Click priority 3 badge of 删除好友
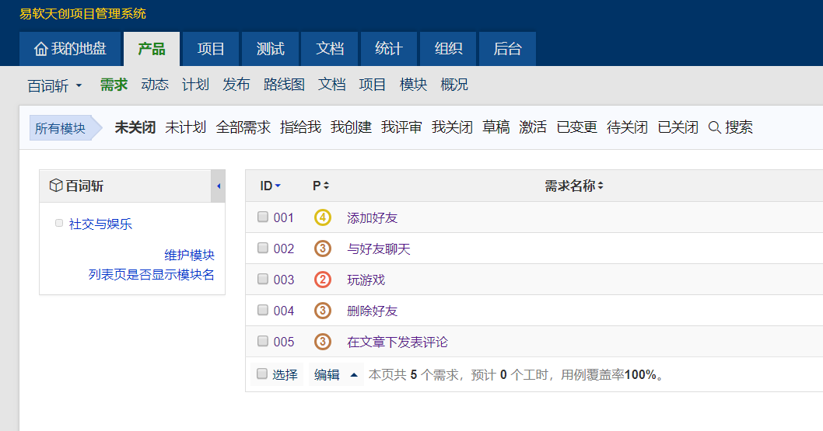 [322, 311]
